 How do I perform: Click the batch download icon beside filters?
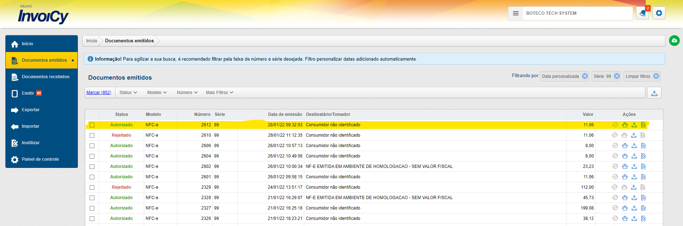click(654, 93)
